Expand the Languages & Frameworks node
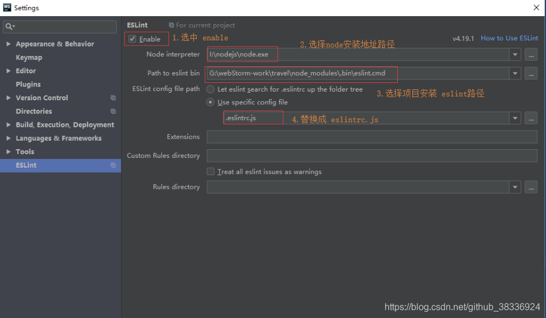The image size is (546, 318). [8, 138]
